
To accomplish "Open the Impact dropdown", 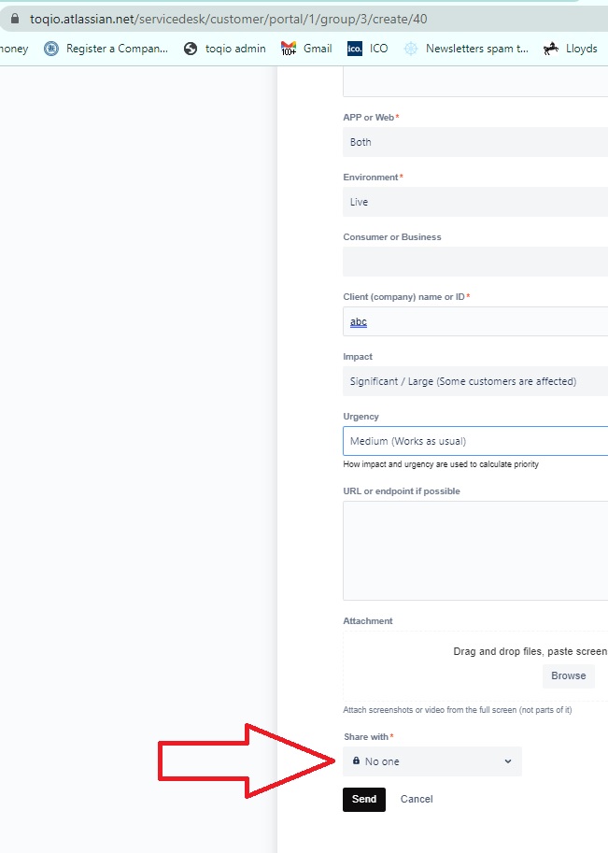I will [x=475, y=381].
